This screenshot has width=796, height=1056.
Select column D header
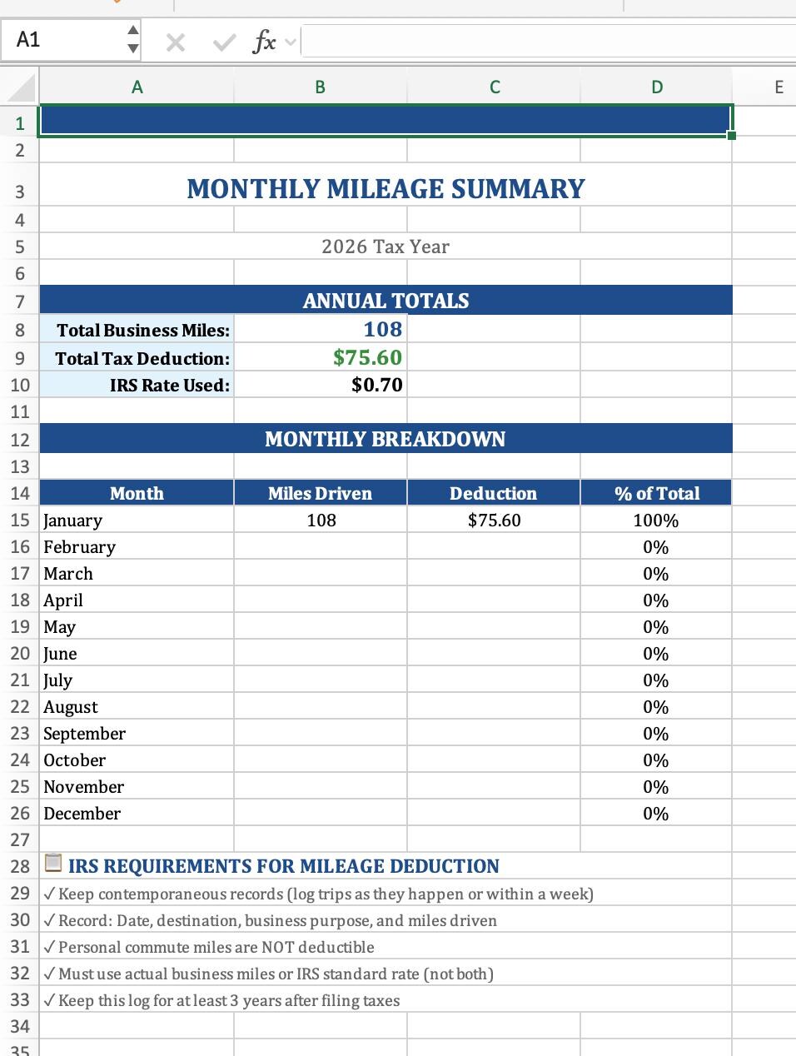pos(657,87)
